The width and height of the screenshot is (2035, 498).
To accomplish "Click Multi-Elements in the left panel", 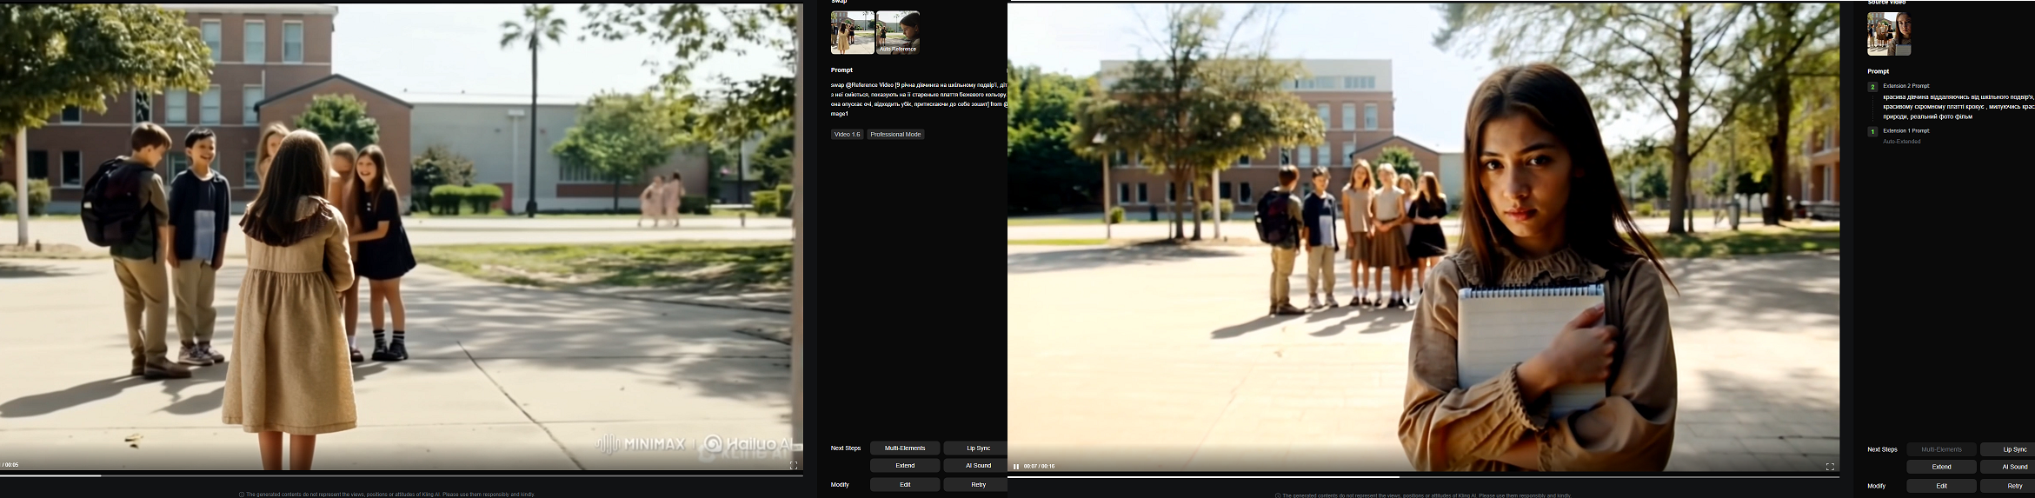I will point(905,448).
